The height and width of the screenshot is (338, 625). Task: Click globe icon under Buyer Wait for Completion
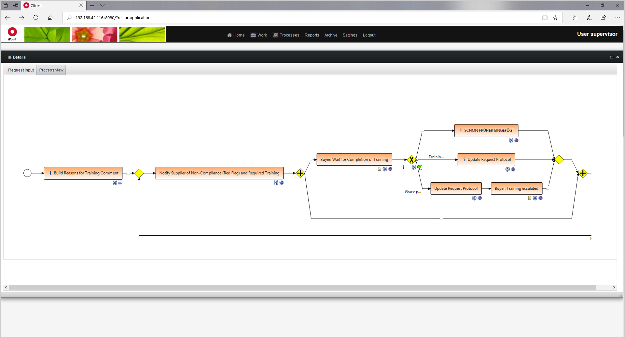point(390,169)
